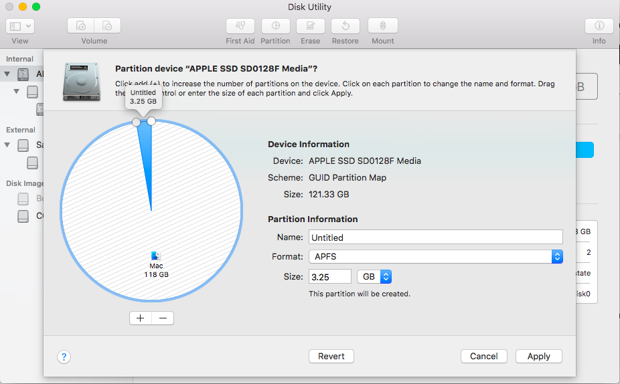Click the Partition toolbar icon

pos(276,26)
